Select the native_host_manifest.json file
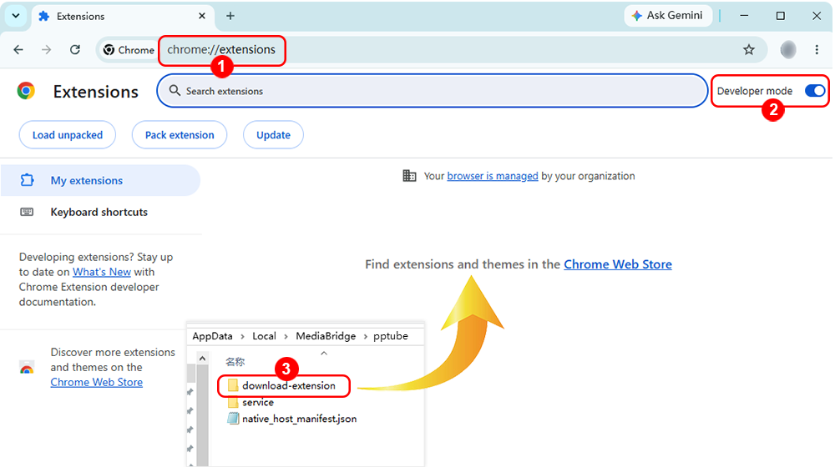 [291, 419]
